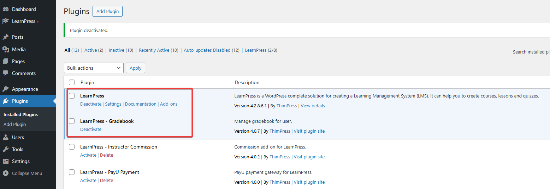
Task: Click the 'Plugin deactivated.' notice text
Action: tap(89, 31)
